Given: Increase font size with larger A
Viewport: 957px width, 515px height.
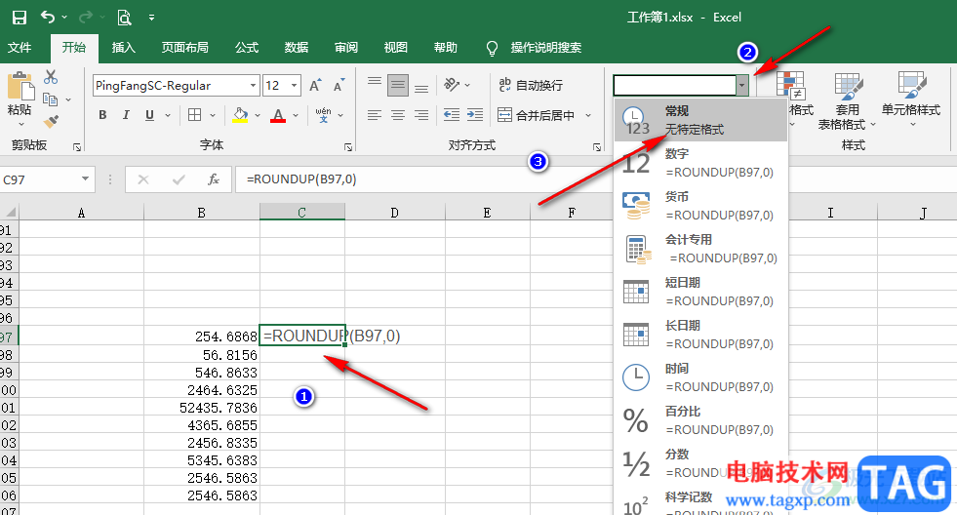Looking at the screenshot, I should point(315,86).
